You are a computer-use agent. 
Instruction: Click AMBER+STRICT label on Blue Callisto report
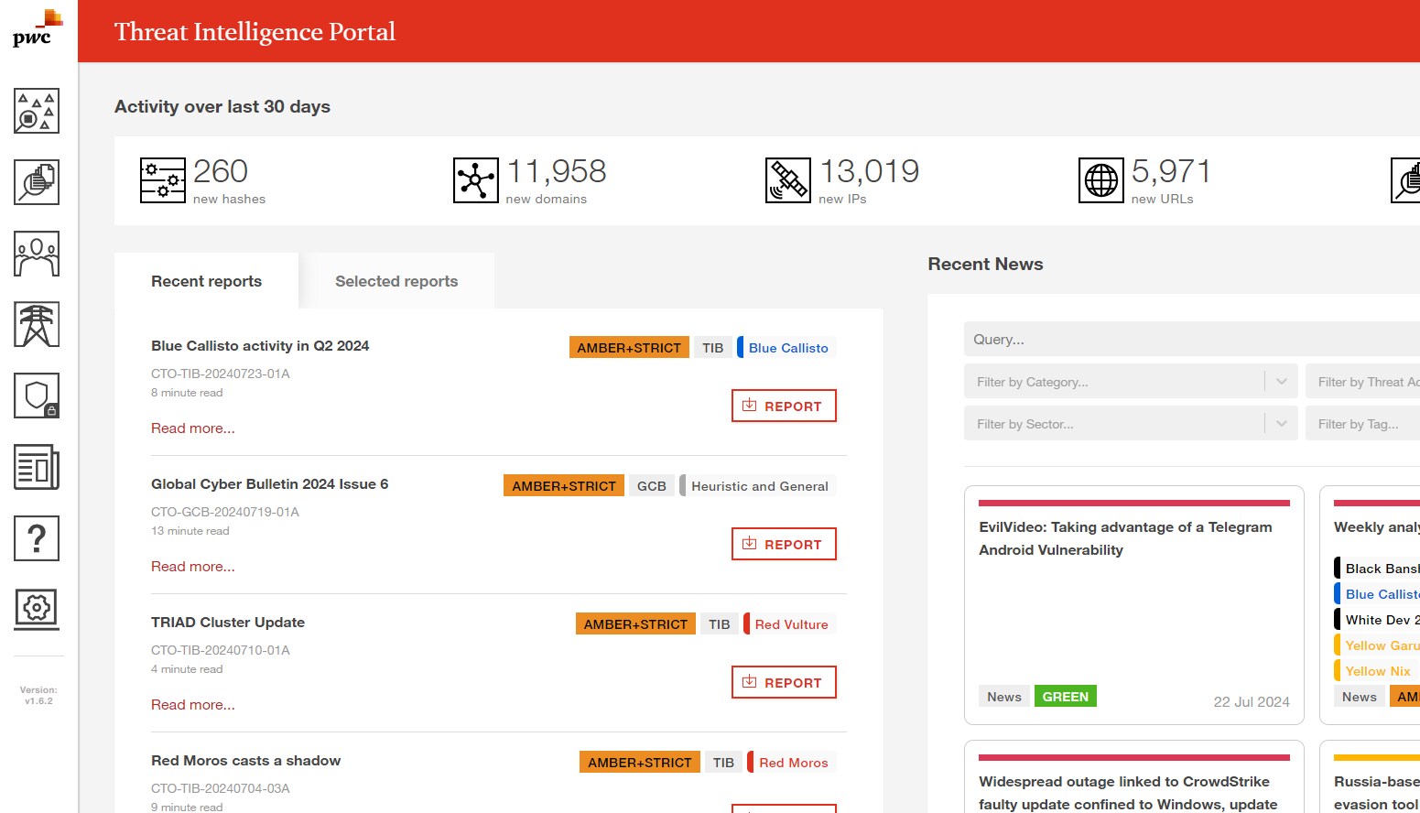629,348
